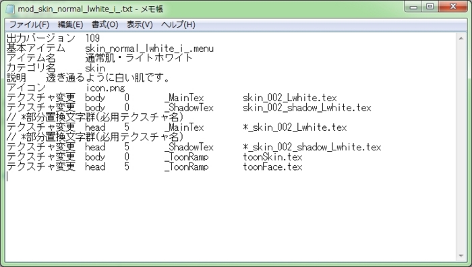Click the first // *部分置換文字群 comment line
Image resolution: width=472 pixels, height=267 pixels.
[95, 117]
